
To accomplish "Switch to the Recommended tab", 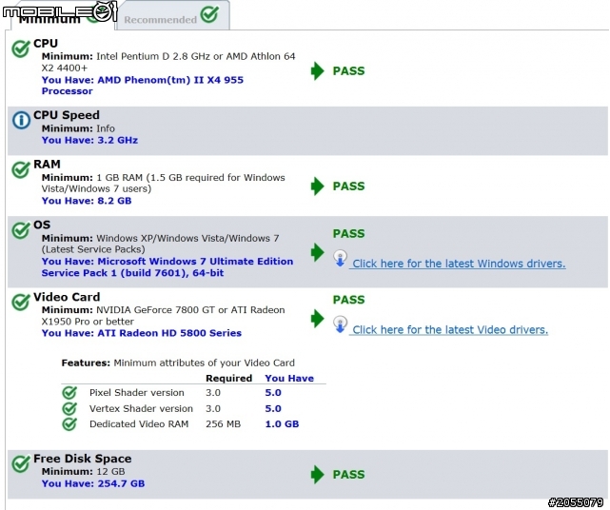I will tap(173, 16).
